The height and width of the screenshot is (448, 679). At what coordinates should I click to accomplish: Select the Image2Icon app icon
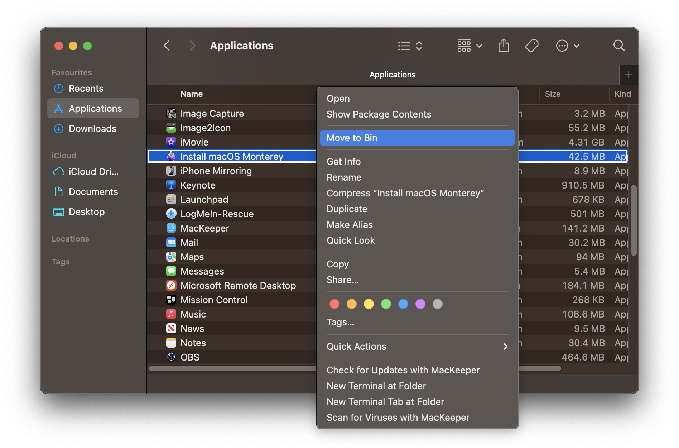coord(171,128)
